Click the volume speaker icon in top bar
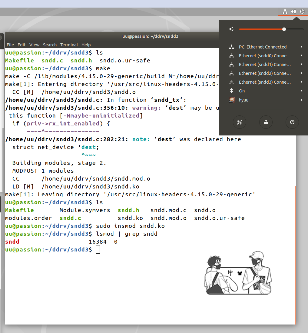Screen dimensions: 308x333 point(293,12)
